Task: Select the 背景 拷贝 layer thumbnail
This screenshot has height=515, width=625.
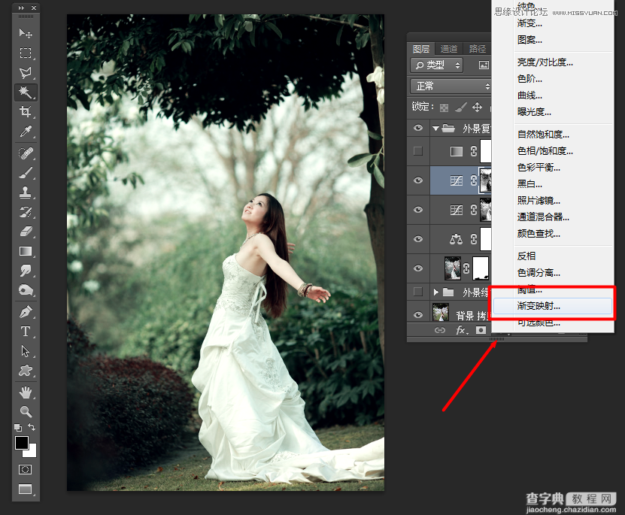Action: coord(441,312)
